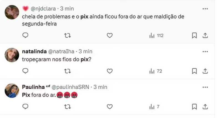The image size is (217, 118).
Task: Open the @njdclara profile avatar
Action: click(12, 12)
